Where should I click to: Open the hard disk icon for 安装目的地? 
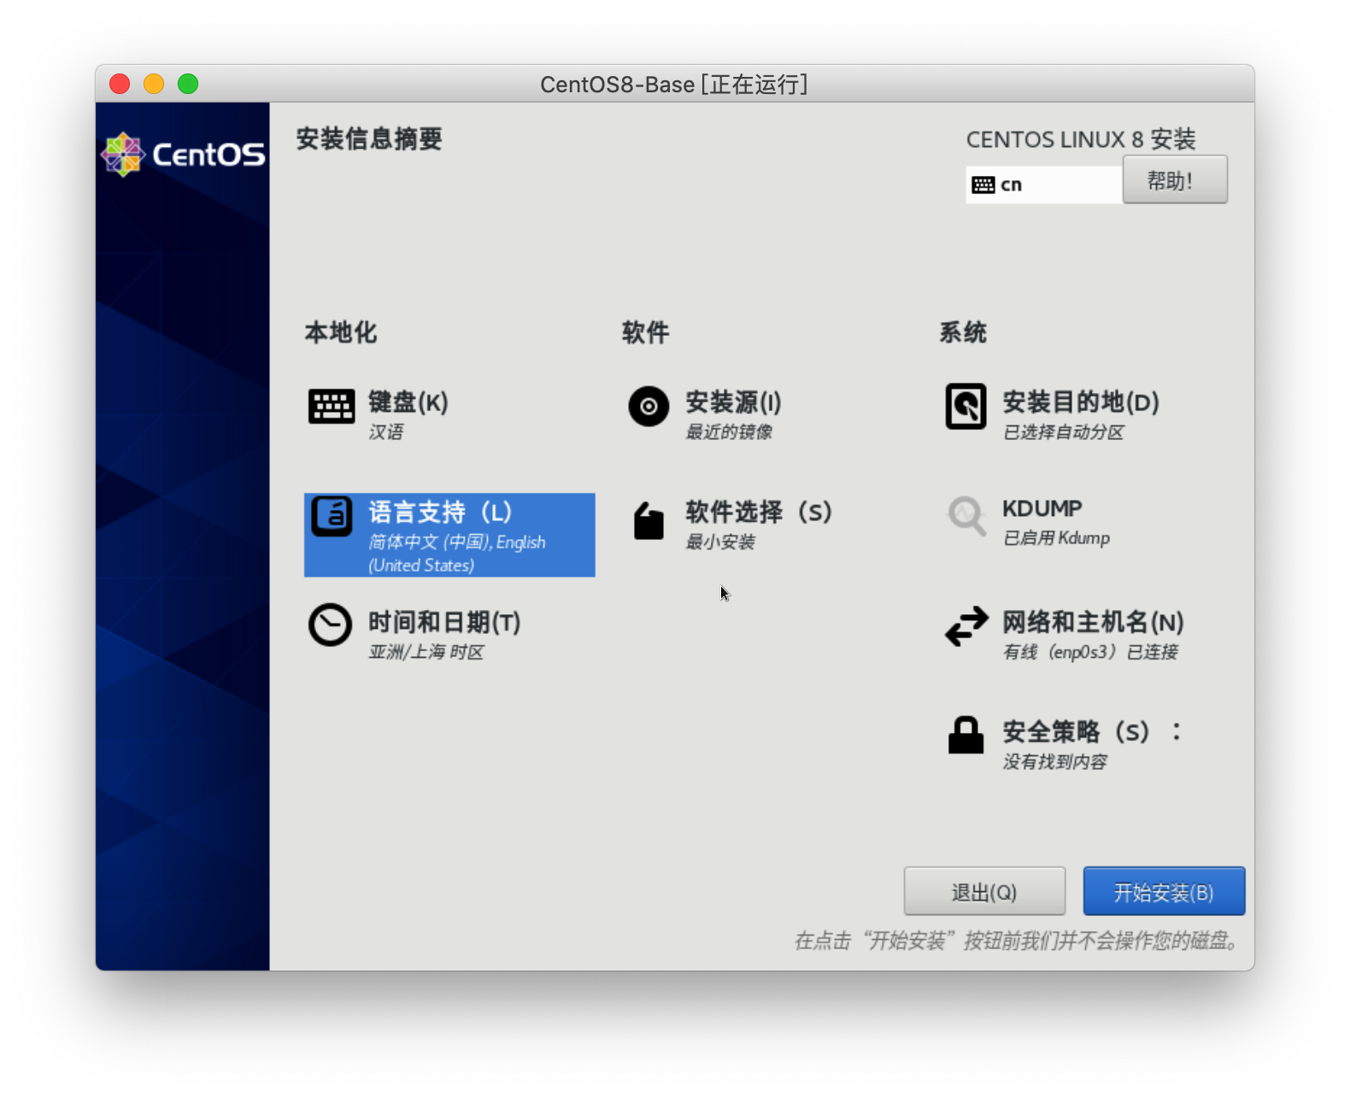pyautogui.click(x=966, y=407)
